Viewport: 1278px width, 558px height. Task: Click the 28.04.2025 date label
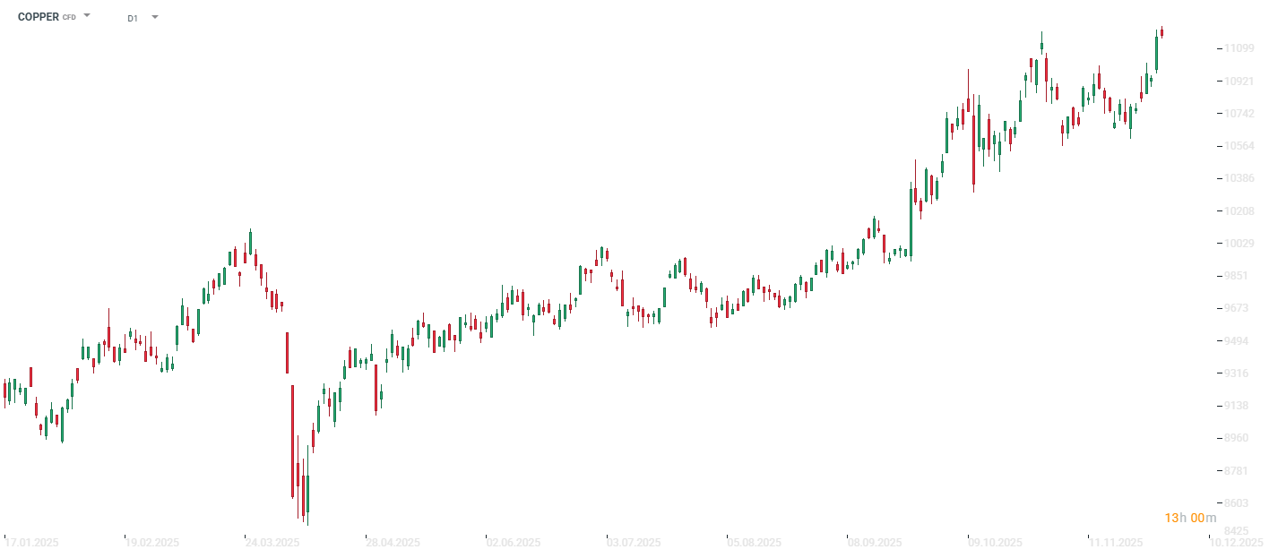pos(393,543)
